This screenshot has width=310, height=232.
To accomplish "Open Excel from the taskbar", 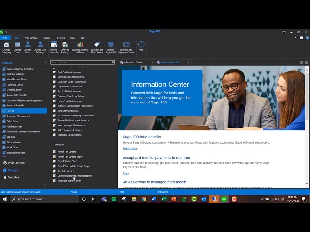I will (164, 199).
